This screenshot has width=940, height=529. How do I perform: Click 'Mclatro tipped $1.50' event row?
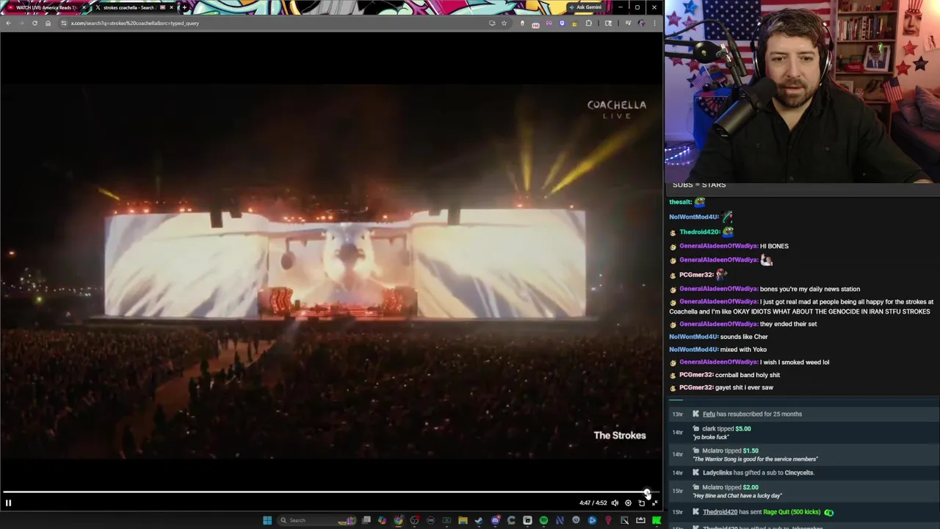802,454
